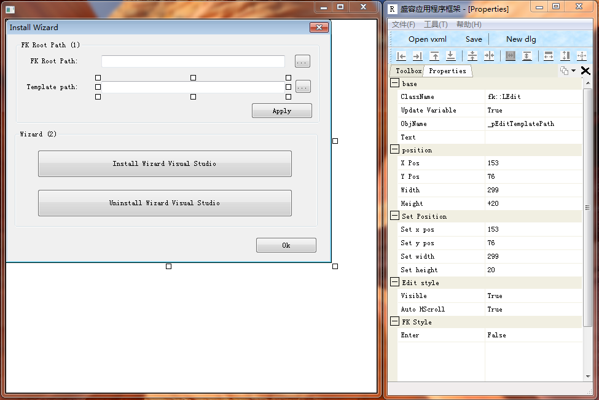Screen dimensions: 599x400
Task: Click scrollbar up arrow in Properties panel
Action: 587,83
